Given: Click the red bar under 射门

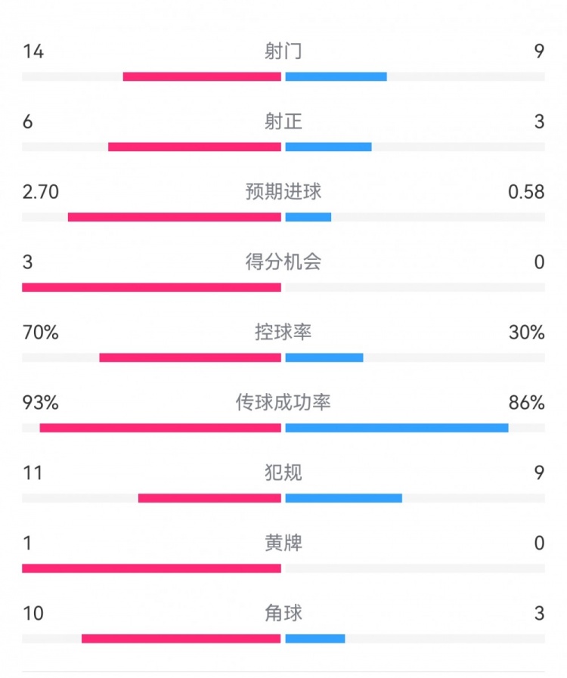Looking at the screenshot, I should pyautogui.click(x=202, y=76).
